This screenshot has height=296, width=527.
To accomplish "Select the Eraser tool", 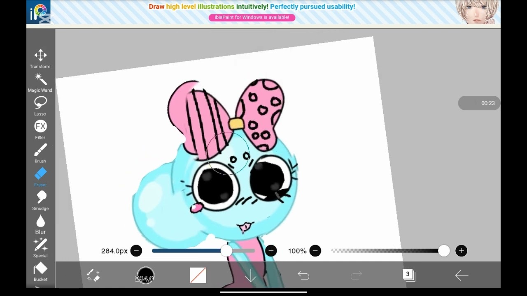I will 40,177.
